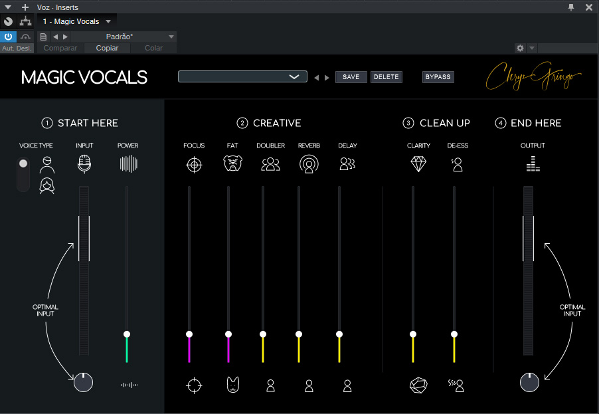The width and height of the screenshot is (599, 414).
Task: Toggle the Voice Type switch
Action: [x=23, y=174]
